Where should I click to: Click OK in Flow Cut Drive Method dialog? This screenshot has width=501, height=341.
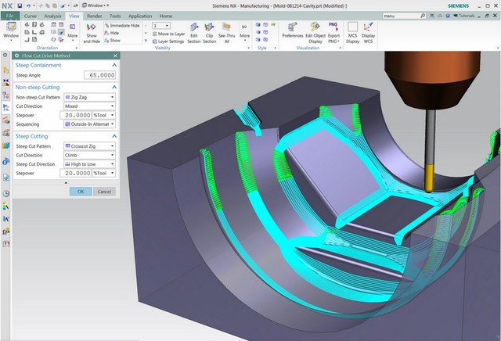(81, 192)
